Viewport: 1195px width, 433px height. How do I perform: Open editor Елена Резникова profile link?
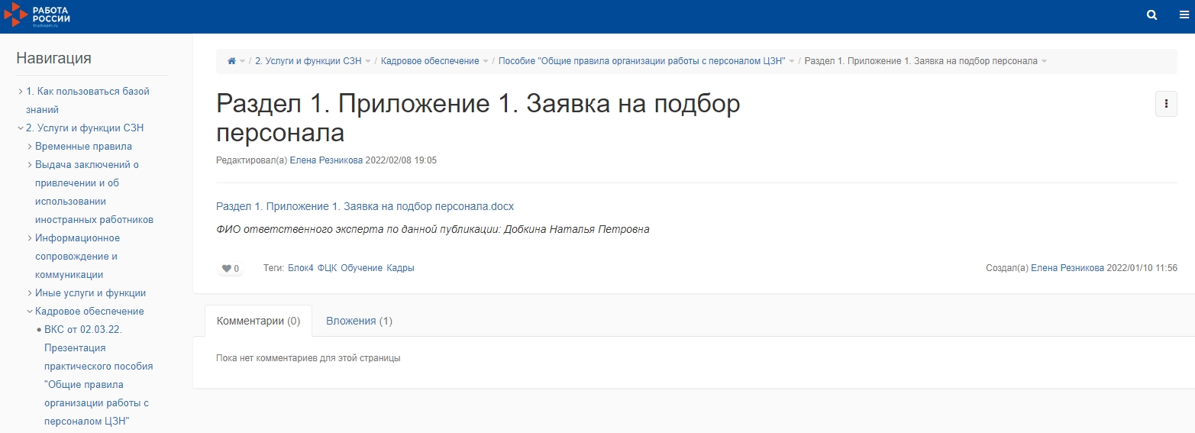[326, 160]
